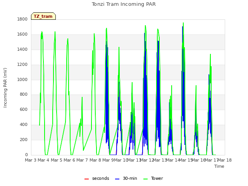Click the Mar 15 Tower peak near 1750
This screenshot has height=186, width=248.
183,23
